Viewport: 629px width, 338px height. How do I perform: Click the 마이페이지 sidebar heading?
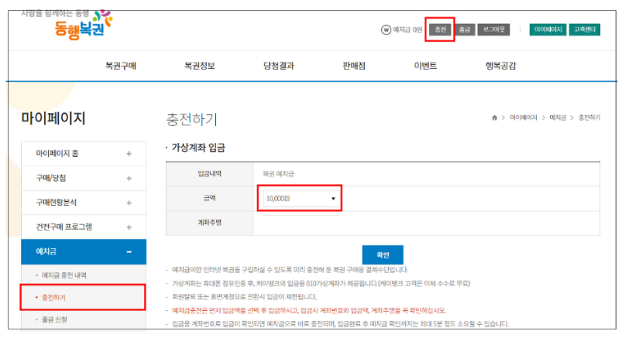pyautogui.click(x=53, y=118)
